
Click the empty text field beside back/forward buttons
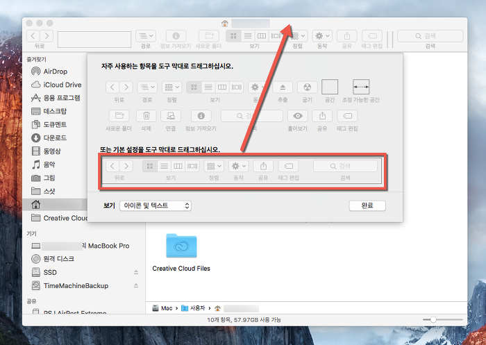pyautogui.click(x=94, y=40)
